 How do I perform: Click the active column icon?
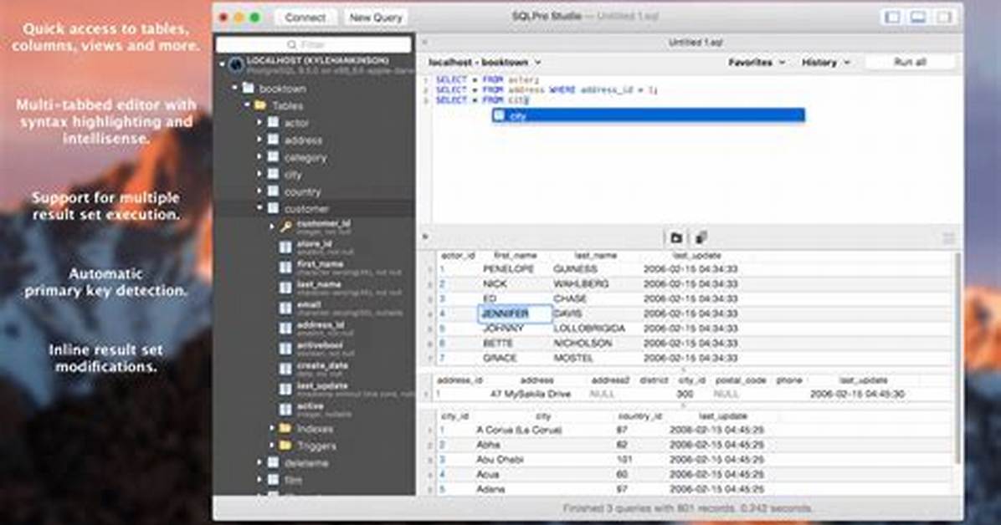285,410
